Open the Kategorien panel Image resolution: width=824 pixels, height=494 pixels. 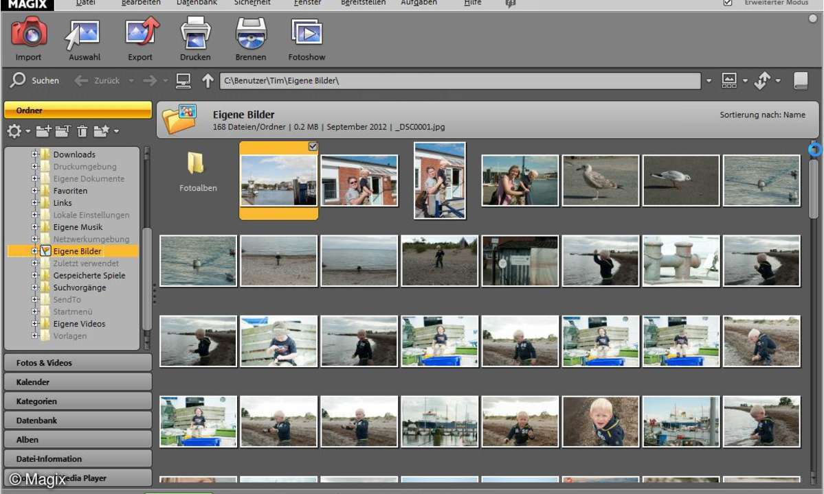[78, 401]
